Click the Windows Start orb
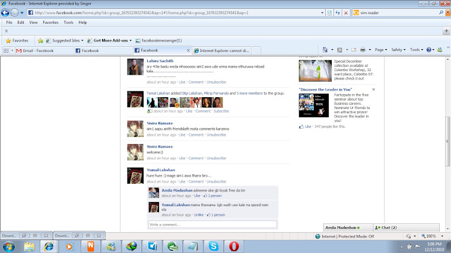The image size is (451, 253). (9, 246)
